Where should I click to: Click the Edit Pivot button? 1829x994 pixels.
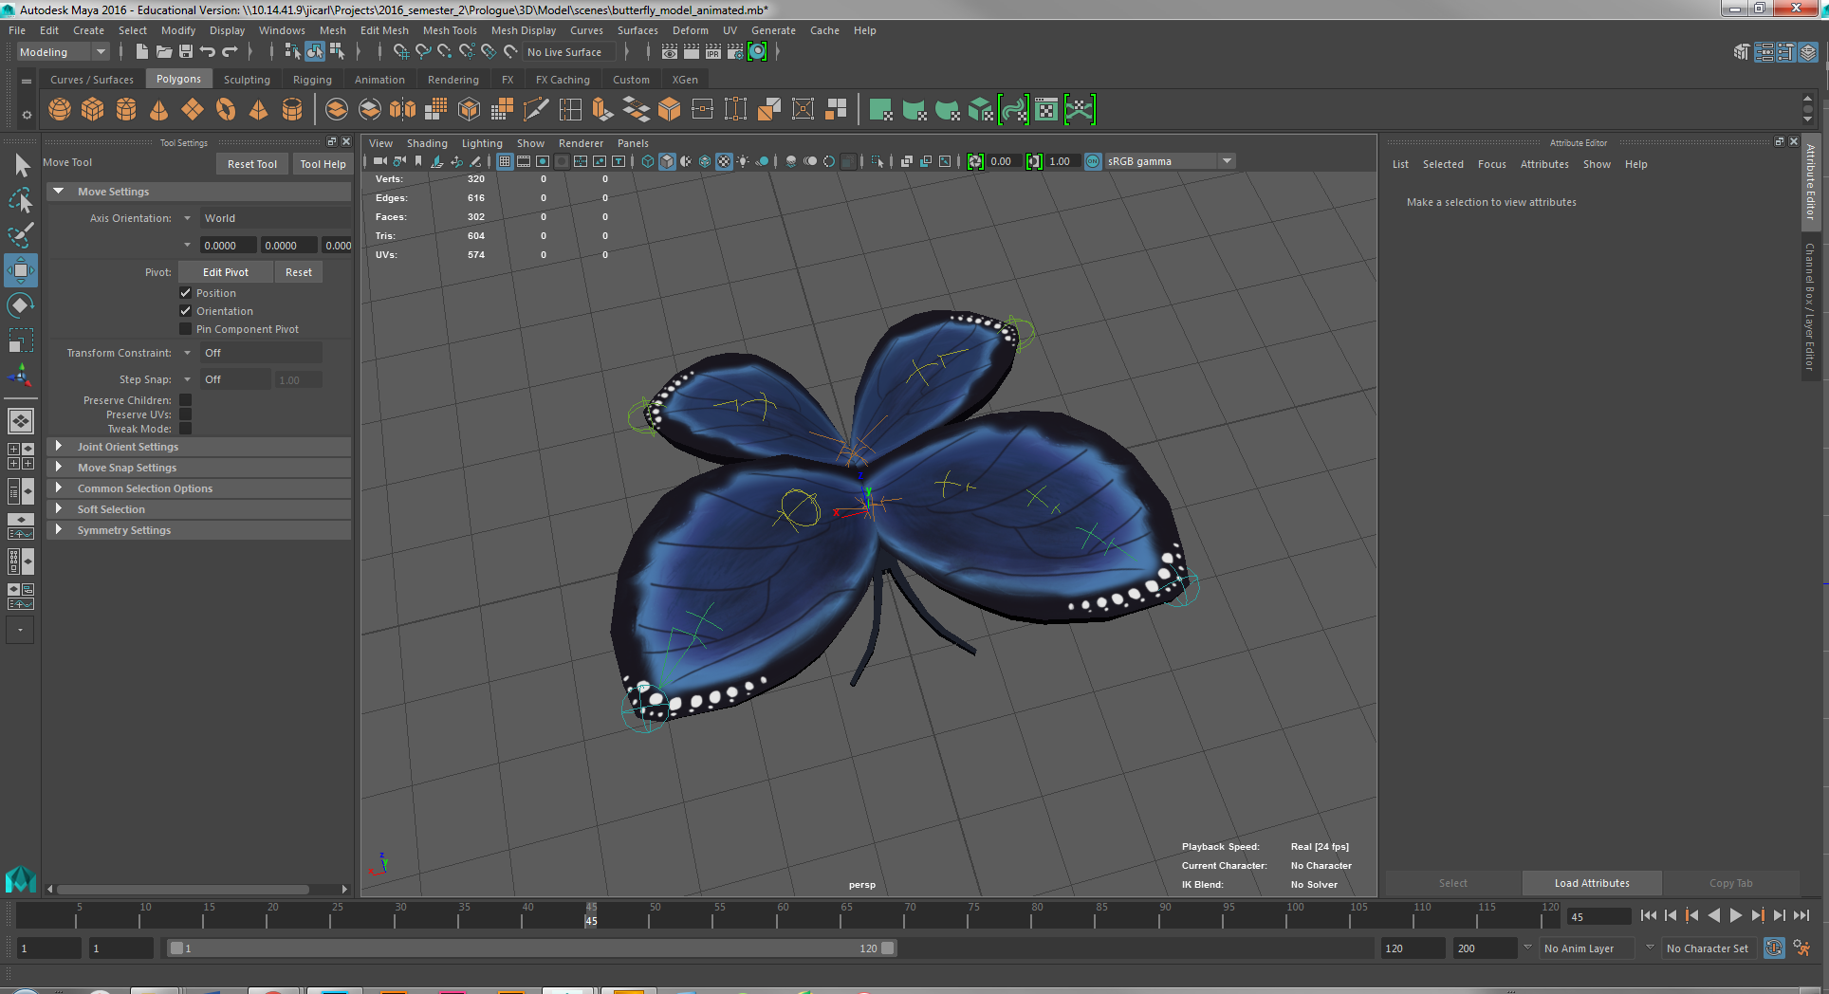(x=226, y=272)
